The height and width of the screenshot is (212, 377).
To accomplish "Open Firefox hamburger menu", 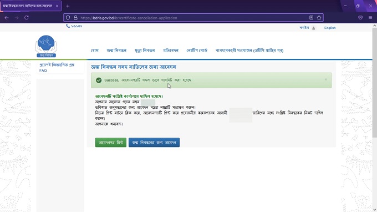I will 370,18.
